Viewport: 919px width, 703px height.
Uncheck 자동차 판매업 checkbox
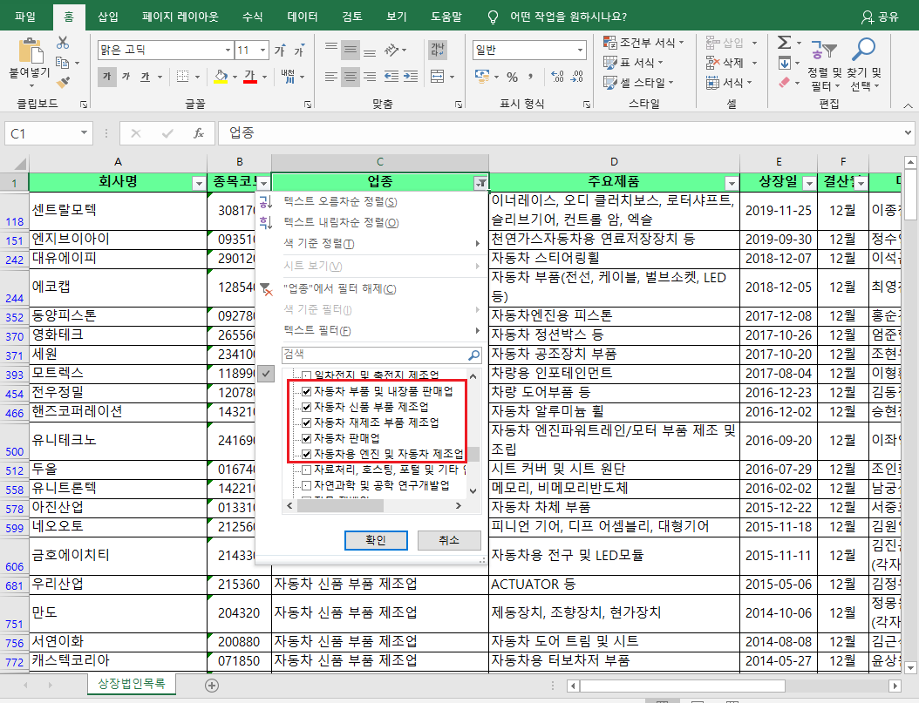306,438
